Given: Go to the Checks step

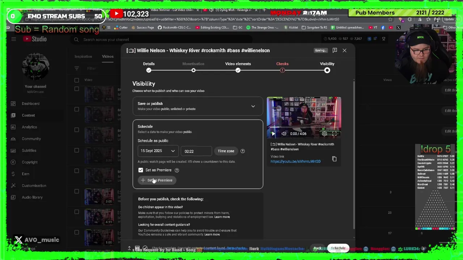Looking at the screenshot, I should (x=283, y=67).
